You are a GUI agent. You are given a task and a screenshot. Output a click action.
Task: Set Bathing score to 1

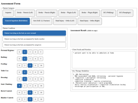[25, 59]
